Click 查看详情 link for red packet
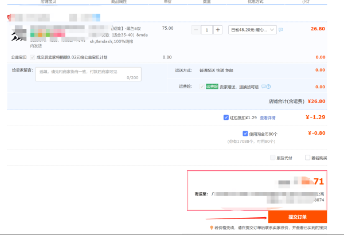 point(268,117)
